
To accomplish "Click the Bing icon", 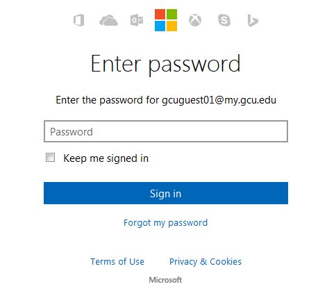I will [x=253, y=20].
